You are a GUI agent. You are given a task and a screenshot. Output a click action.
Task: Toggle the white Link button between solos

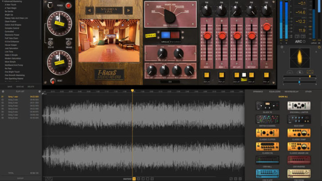244,75
